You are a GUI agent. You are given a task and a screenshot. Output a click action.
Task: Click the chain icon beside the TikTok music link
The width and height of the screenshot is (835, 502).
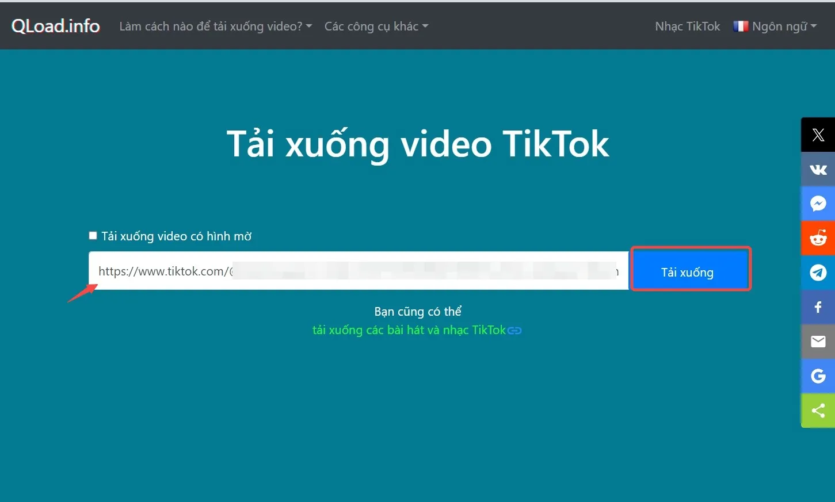point(514,331)
